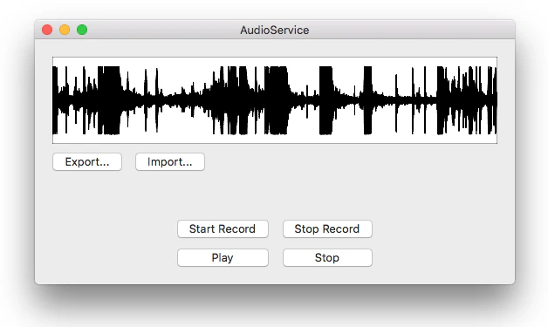Viewport: 548px width, 327px height.
Task: Close the AudioService window
Action: (47, 30)
